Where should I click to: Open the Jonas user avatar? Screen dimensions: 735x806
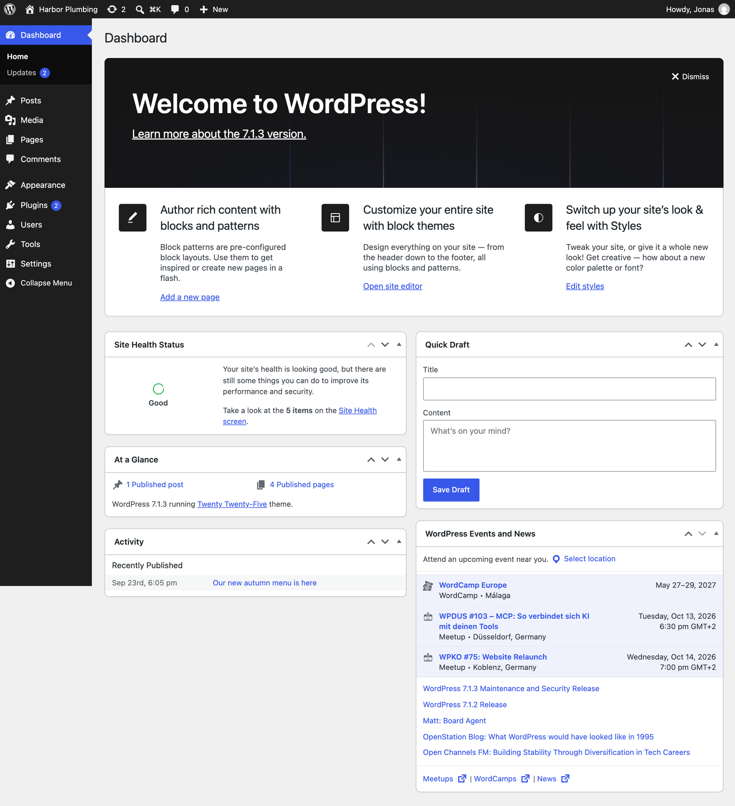point(724,9)
